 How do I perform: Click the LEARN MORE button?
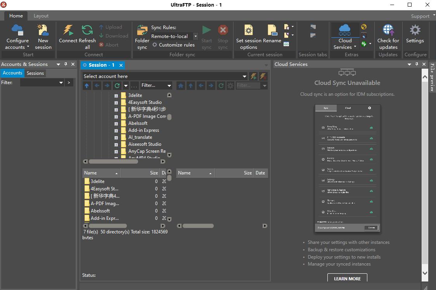tap(347, 278)
